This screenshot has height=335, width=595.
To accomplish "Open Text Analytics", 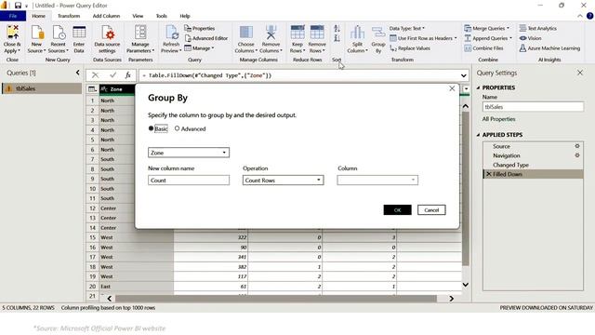I will tap(538, 29).
